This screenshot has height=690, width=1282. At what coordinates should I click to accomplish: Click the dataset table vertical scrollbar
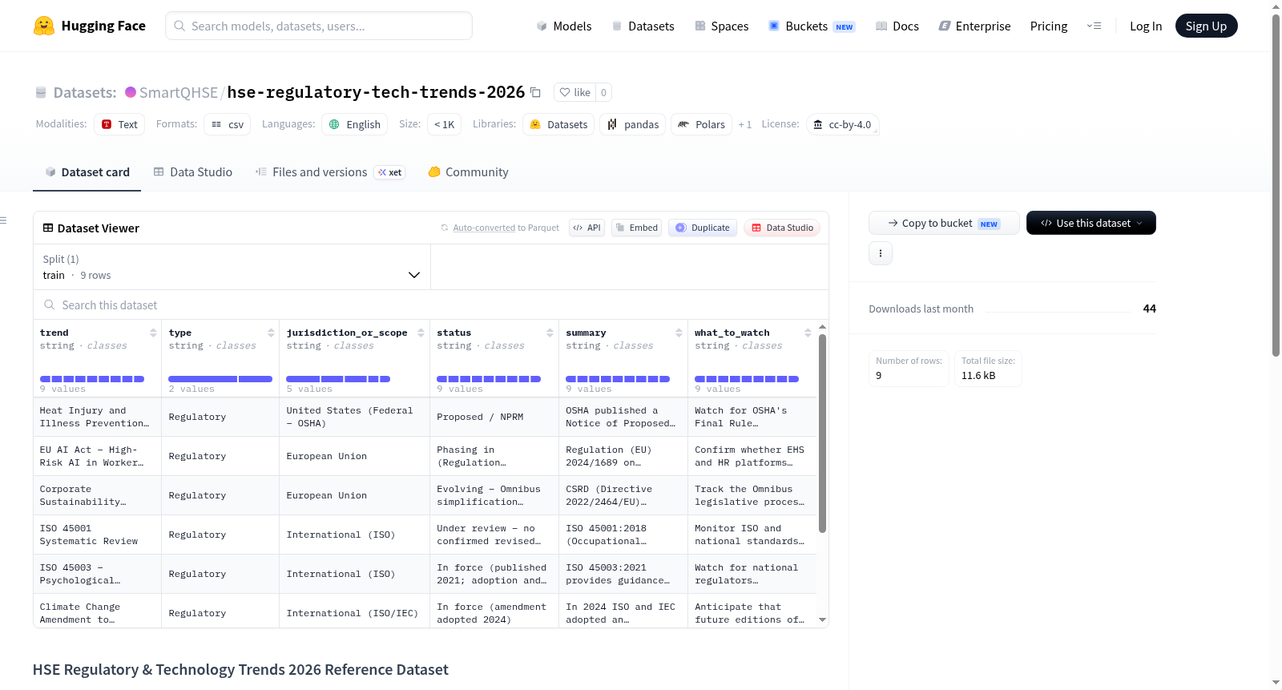click(822, 433)
